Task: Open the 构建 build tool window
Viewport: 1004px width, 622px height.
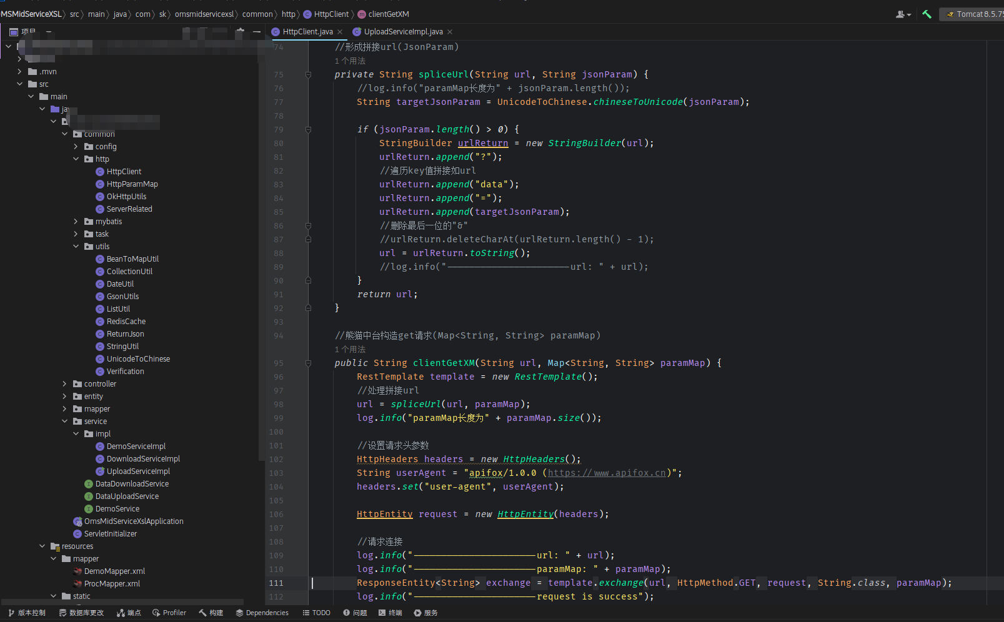Action: [x=211, y=613]
